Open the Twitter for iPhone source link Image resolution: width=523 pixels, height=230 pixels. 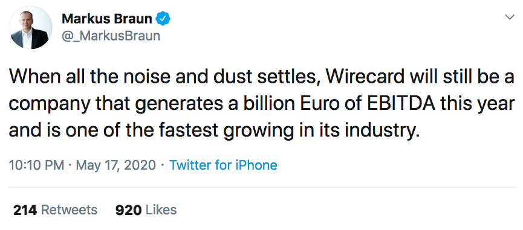(223, 165)
